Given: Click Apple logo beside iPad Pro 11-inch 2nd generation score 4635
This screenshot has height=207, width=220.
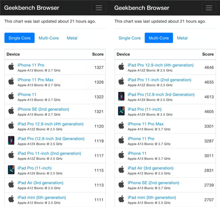Looking at the screenshot, I should pos(122,81).
